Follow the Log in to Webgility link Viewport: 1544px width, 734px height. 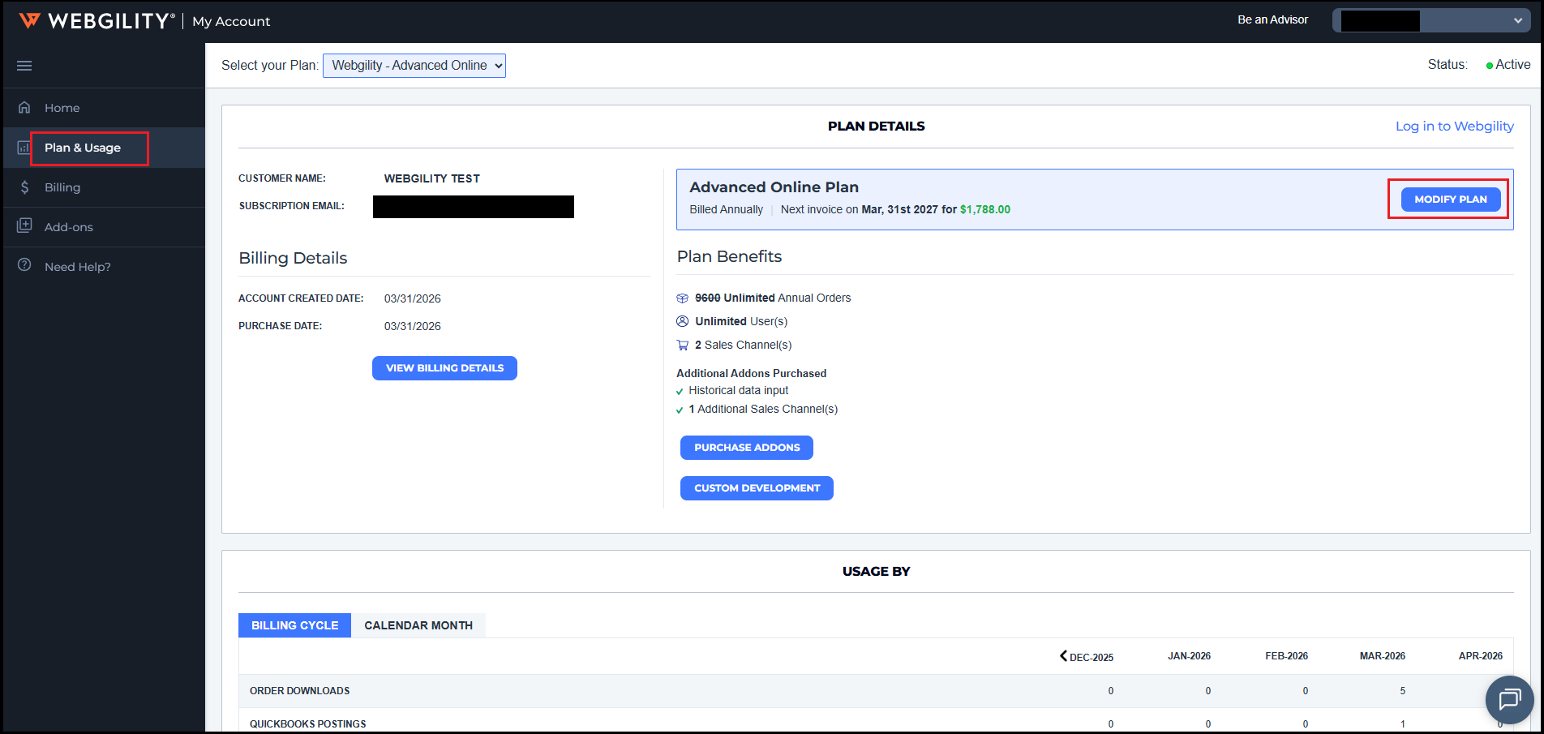[x=1454, y=127]
